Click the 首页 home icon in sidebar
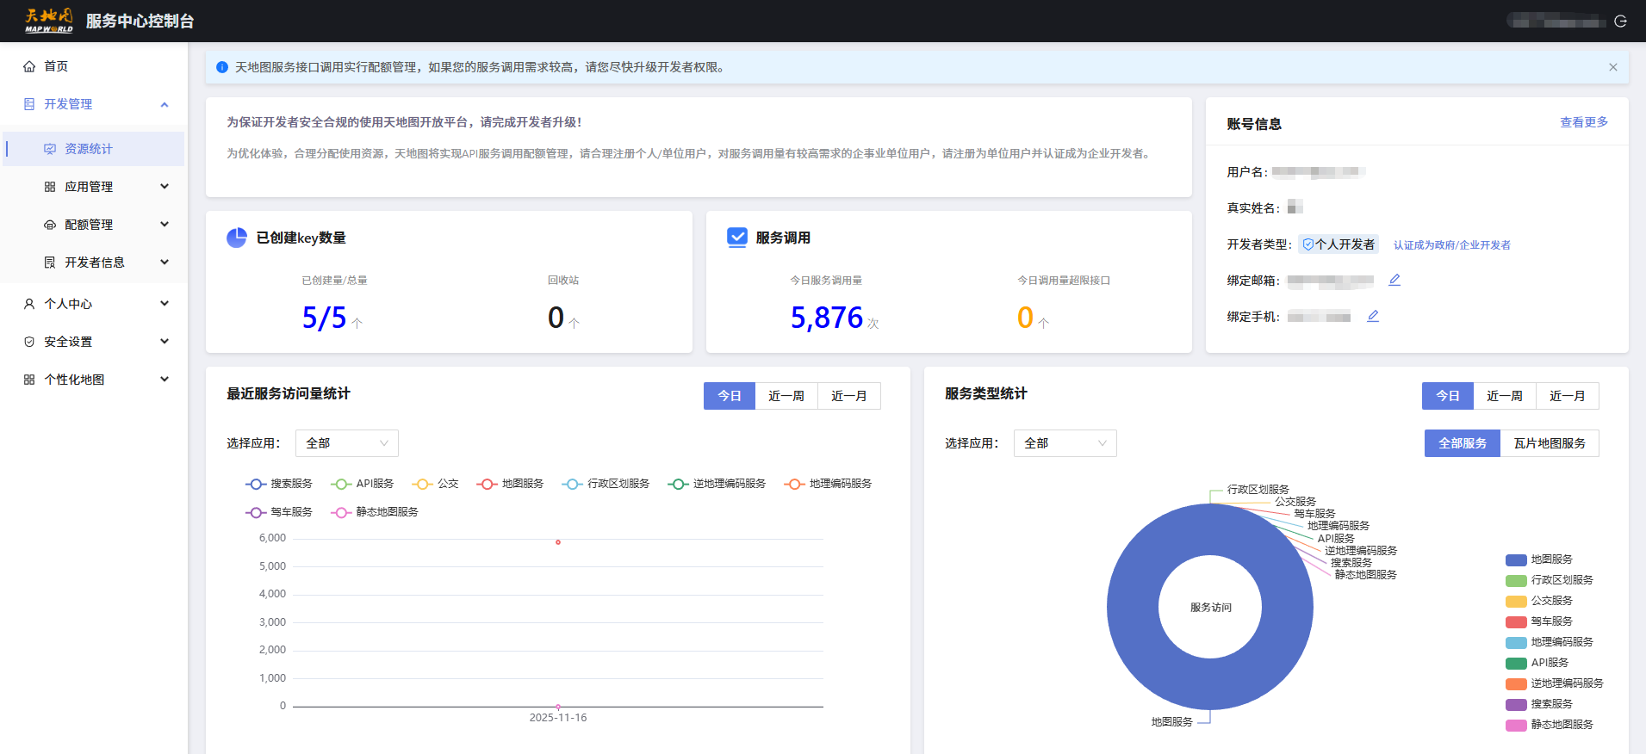The image size is (1646, 754). point(29,66)
